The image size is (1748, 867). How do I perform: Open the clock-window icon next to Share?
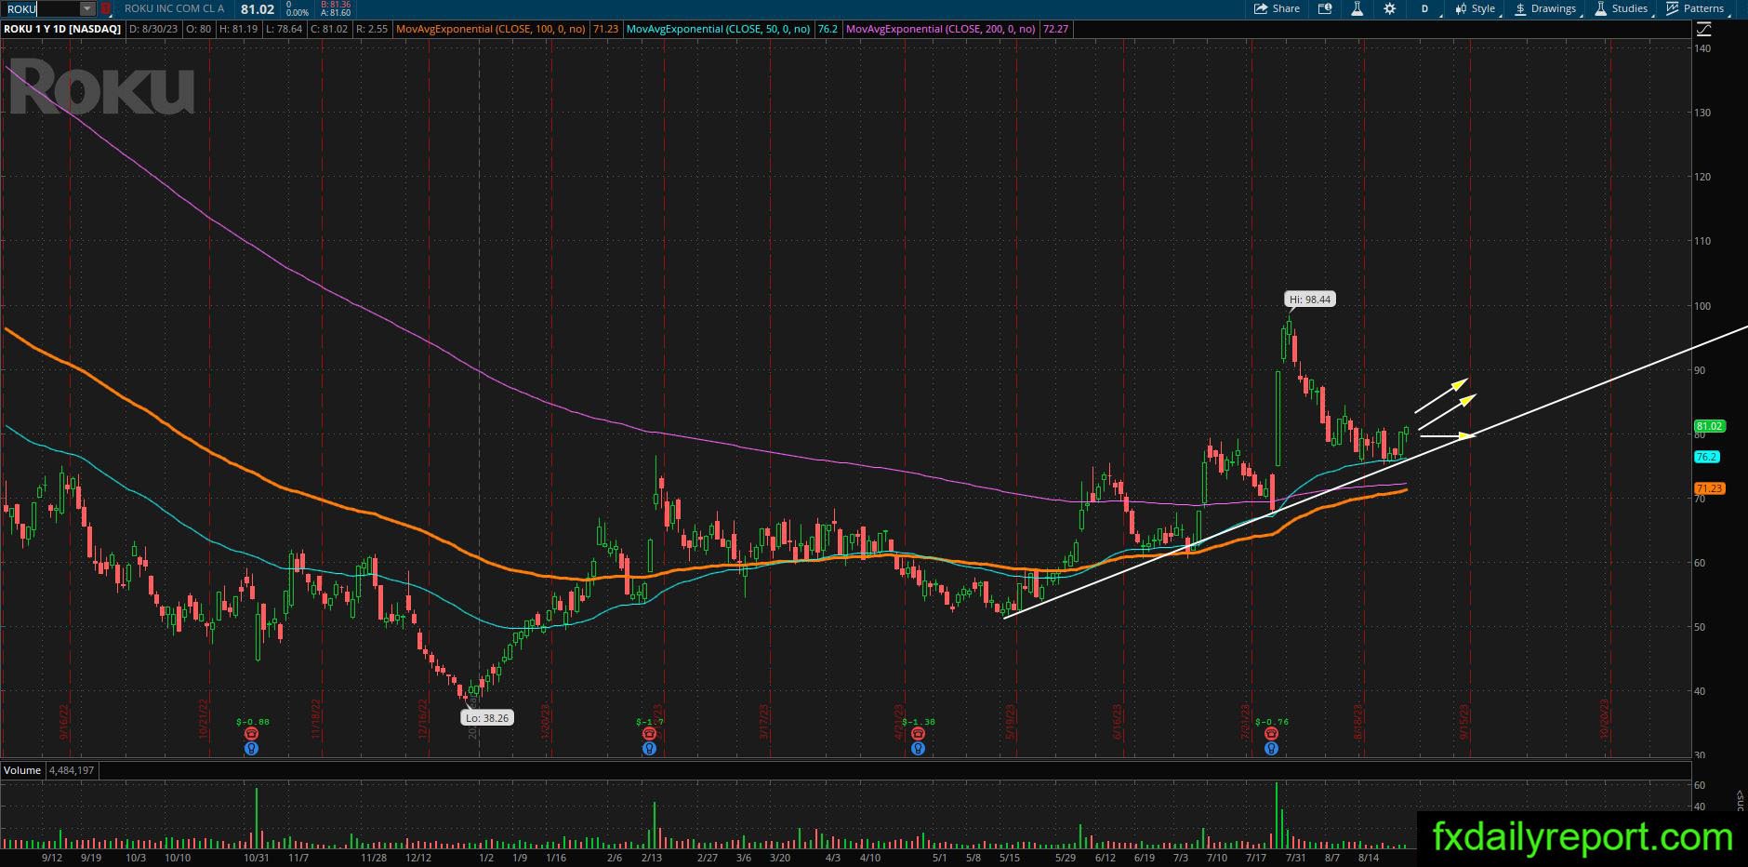[1325, 8]
